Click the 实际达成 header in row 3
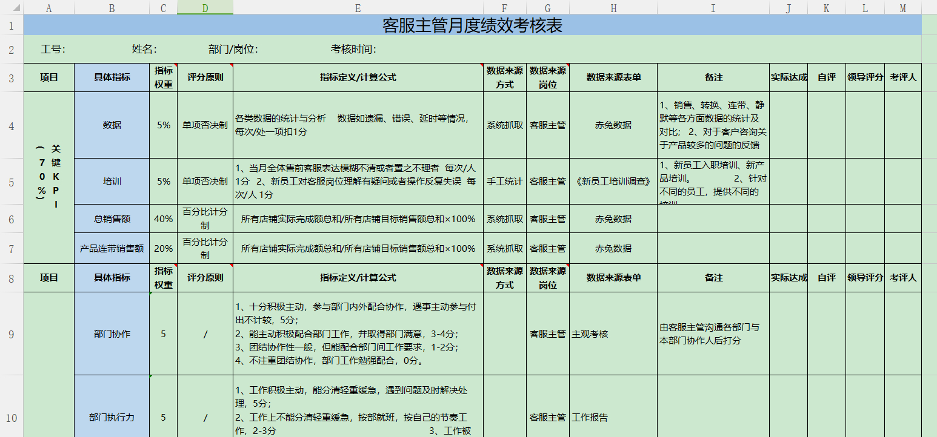This screenshot has width=937, height=437. (x=789, y=77)
